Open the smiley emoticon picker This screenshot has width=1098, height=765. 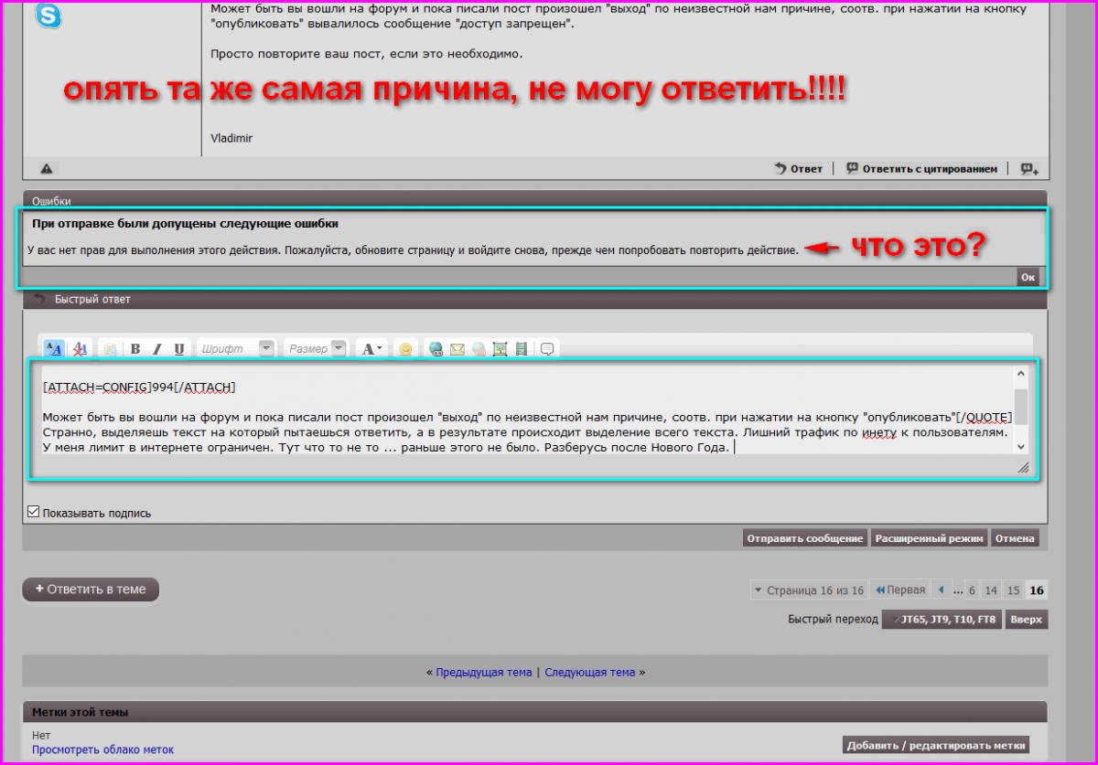pos(405,349)
